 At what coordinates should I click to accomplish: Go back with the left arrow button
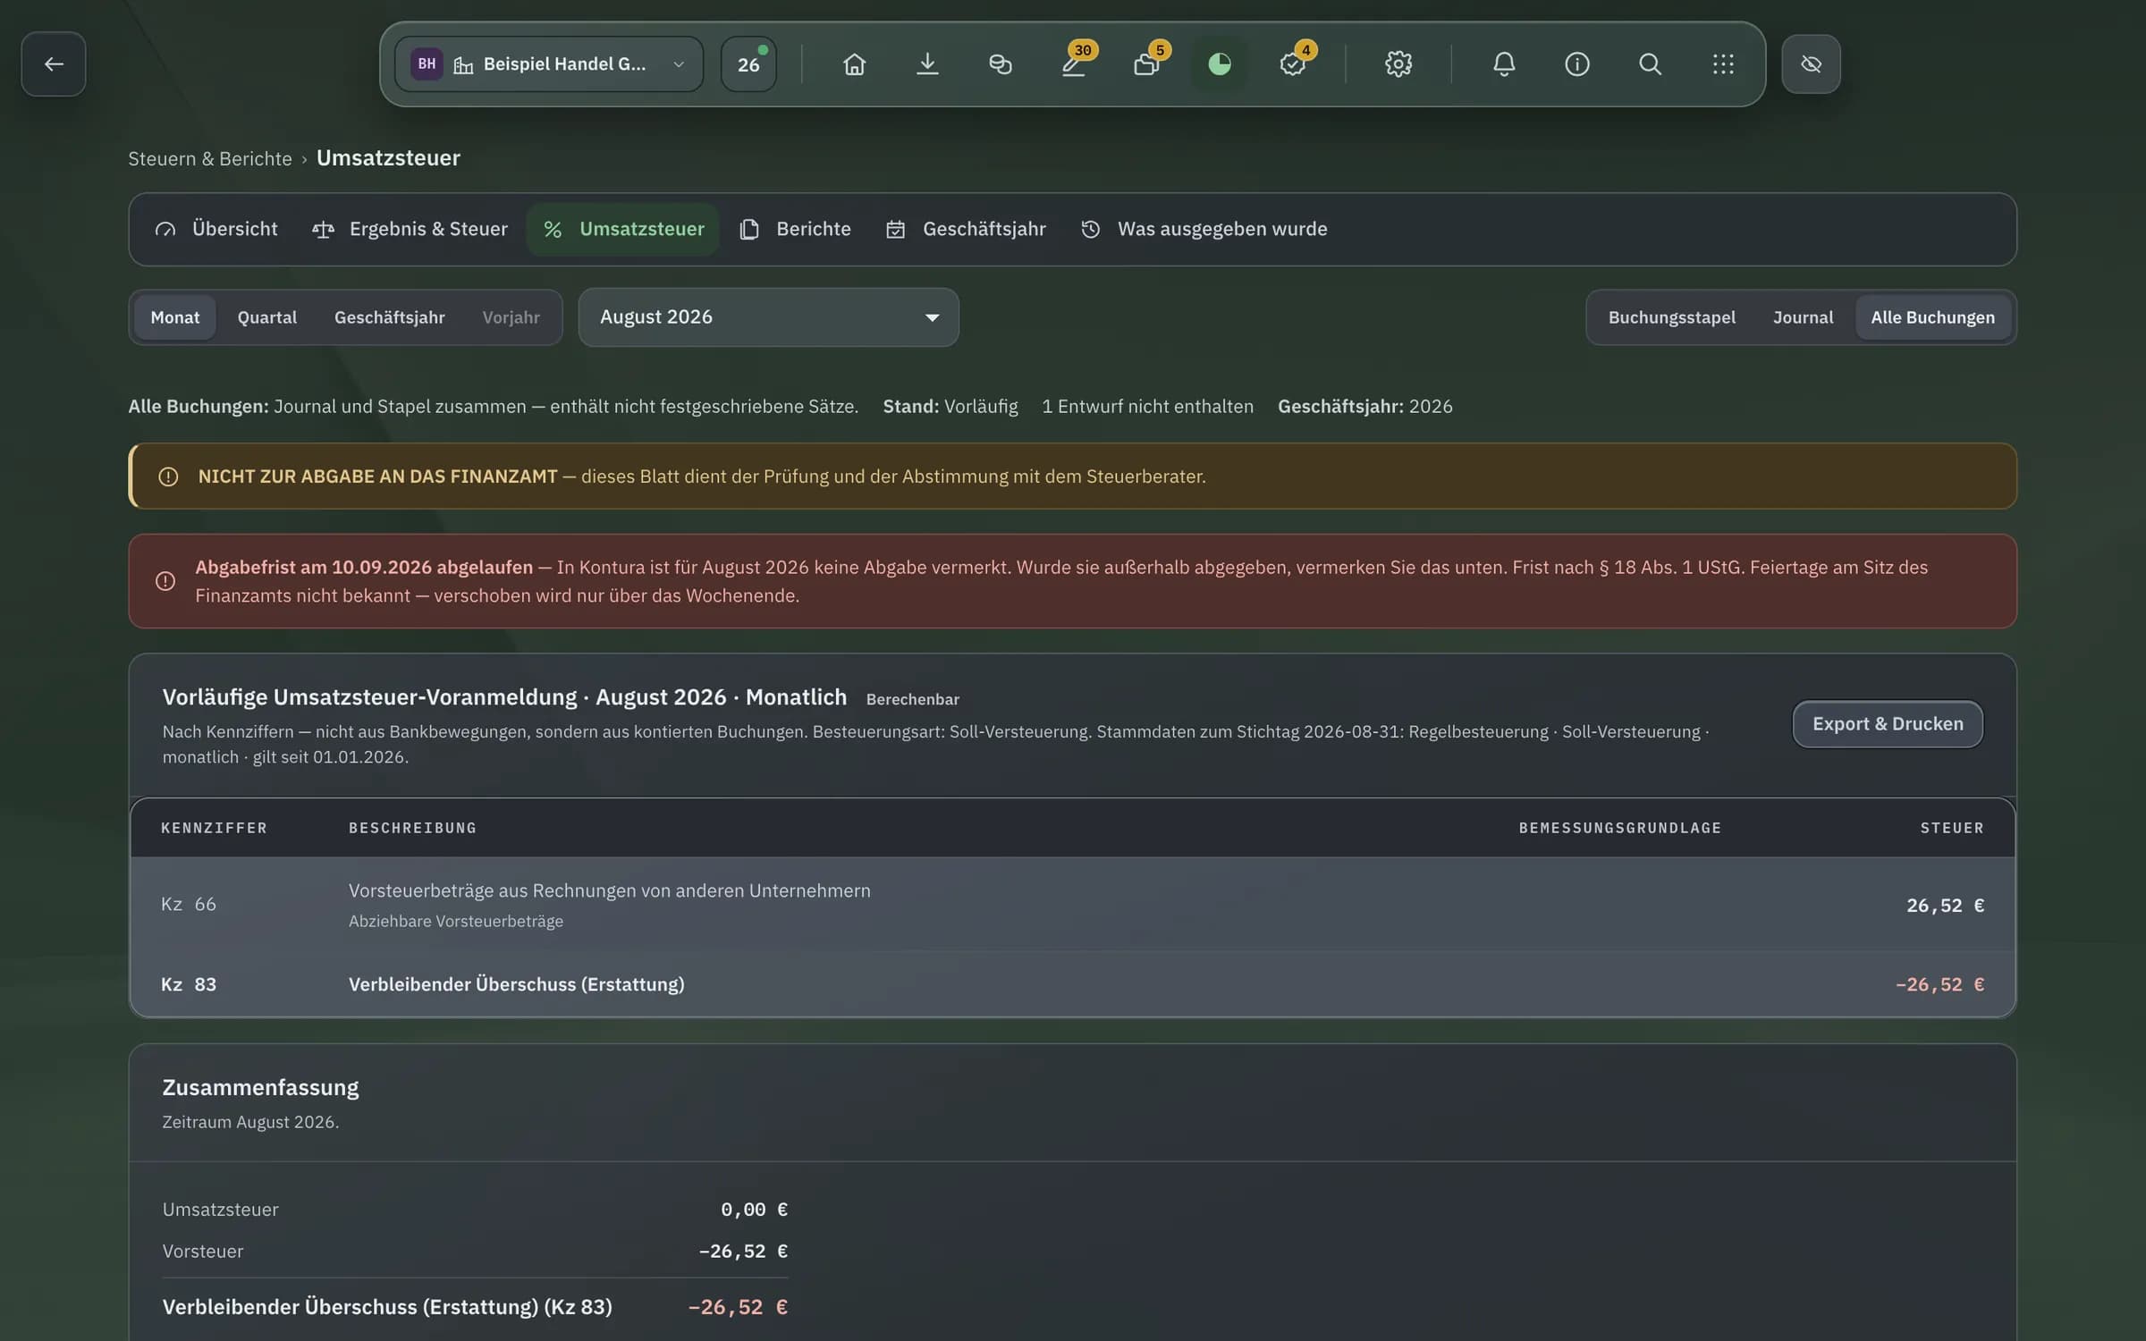click(x=54, y=63)
